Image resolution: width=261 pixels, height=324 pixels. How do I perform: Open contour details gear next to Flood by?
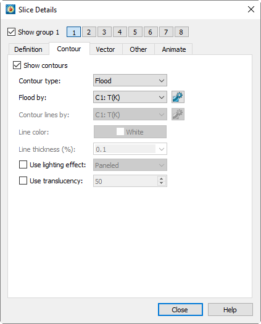click(178, 97)
